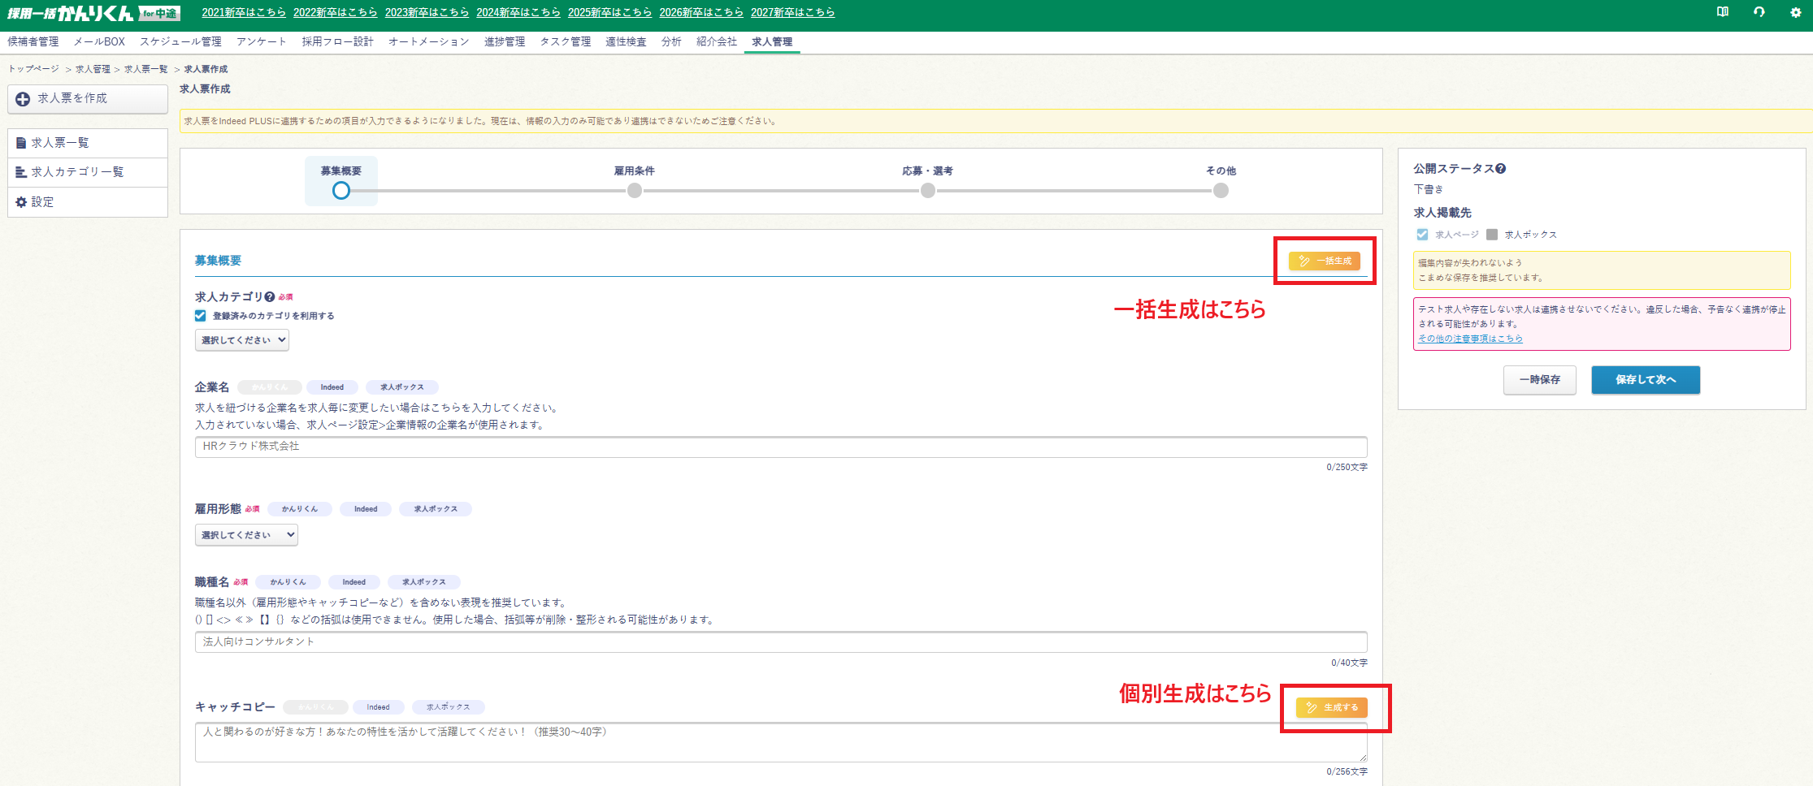Open the manual book icon in header
Viewport: 1813px width, 786px height.
click(1722, 12)
